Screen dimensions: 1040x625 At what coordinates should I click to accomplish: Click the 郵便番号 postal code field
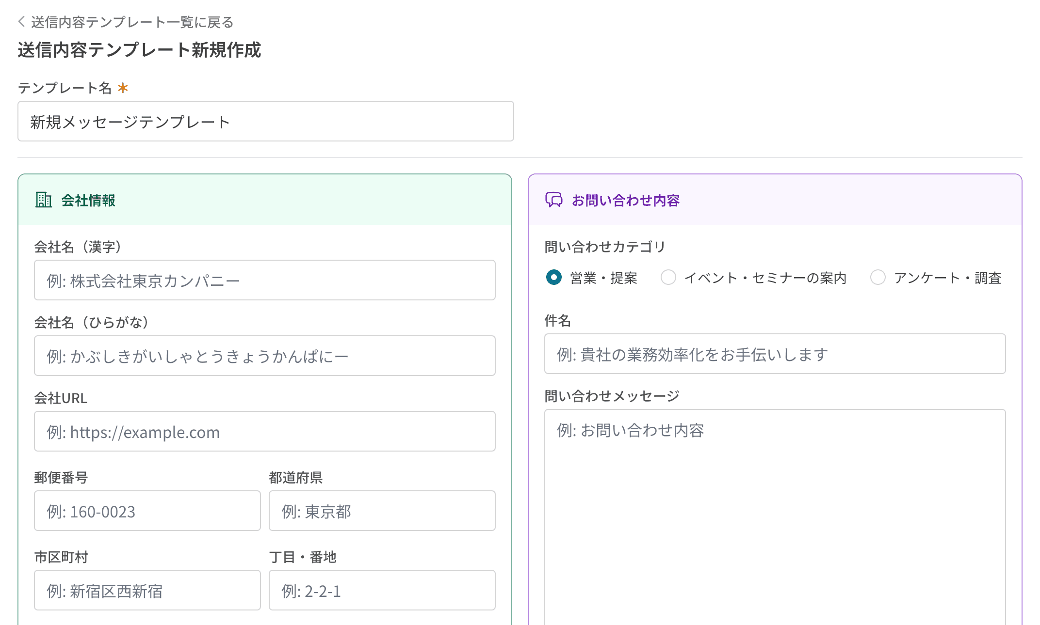point(147,511)
